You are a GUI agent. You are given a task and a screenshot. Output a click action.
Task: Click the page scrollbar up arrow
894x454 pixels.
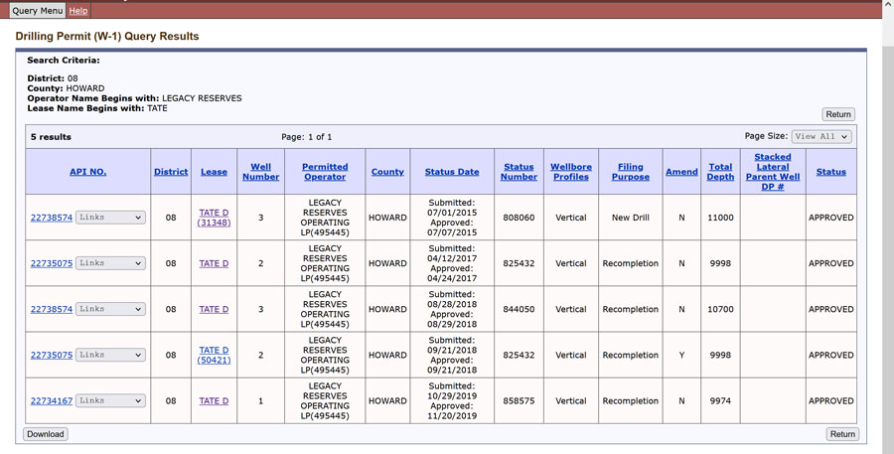coord(888,5)
